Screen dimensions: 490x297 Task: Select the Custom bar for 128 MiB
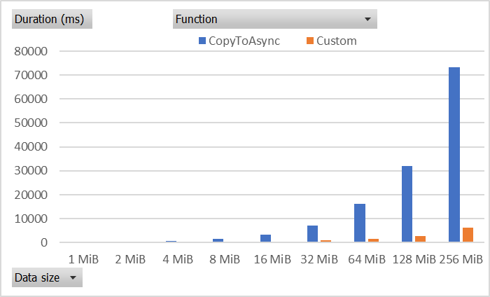(x=420, y=240)
